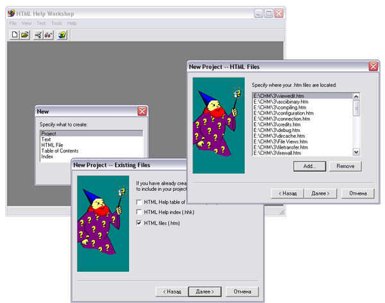Select E:\CHM\3\asciibinary.htm in the file list
385x303 pixels.
click(303, 102)
